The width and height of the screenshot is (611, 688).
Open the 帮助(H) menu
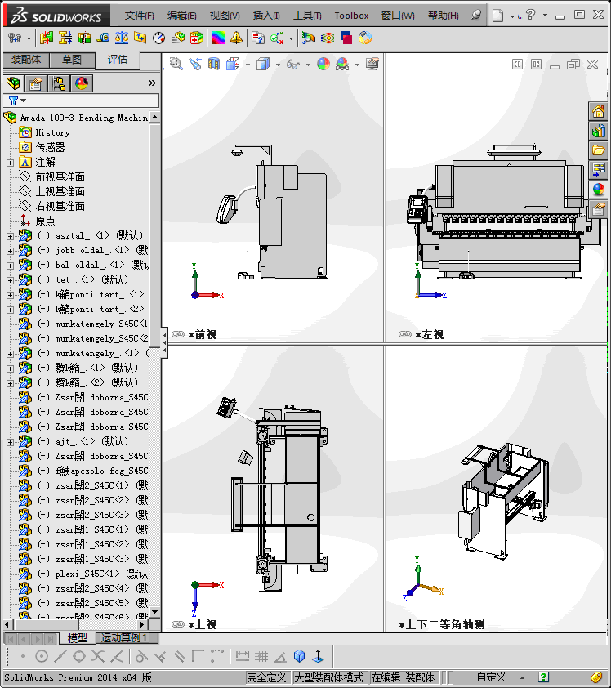(x=443, y=16)
